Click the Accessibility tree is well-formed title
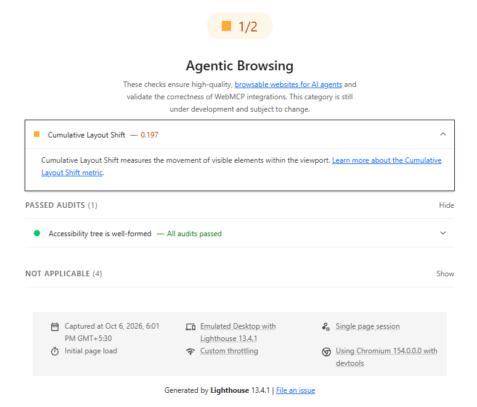Image resolution: width=477 pixels, height=407 pixels. [x=100, y=234]
